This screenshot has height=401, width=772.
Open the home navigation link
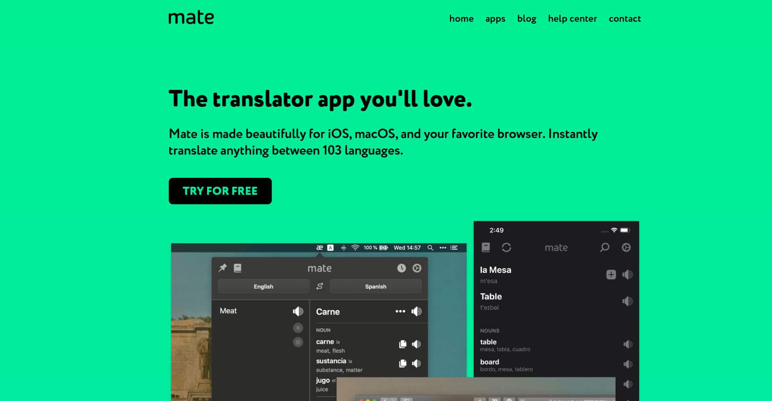coord(461,18)
